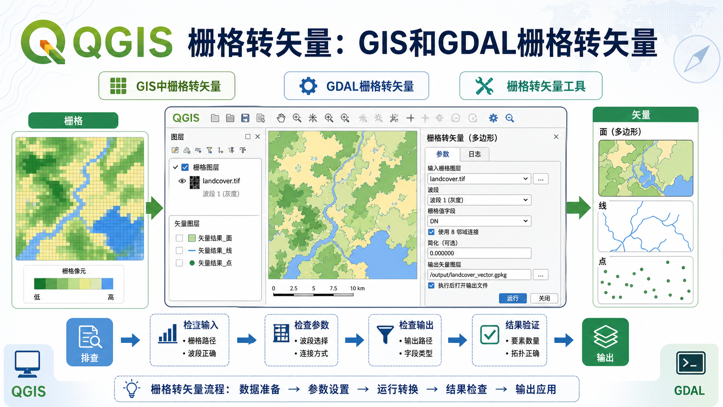The height and width of the screenshot is (407, 723).
Task: Click the 面（多边形）polygon preview thumbnail
Action: pyautogui.click(x=646, y=168)
